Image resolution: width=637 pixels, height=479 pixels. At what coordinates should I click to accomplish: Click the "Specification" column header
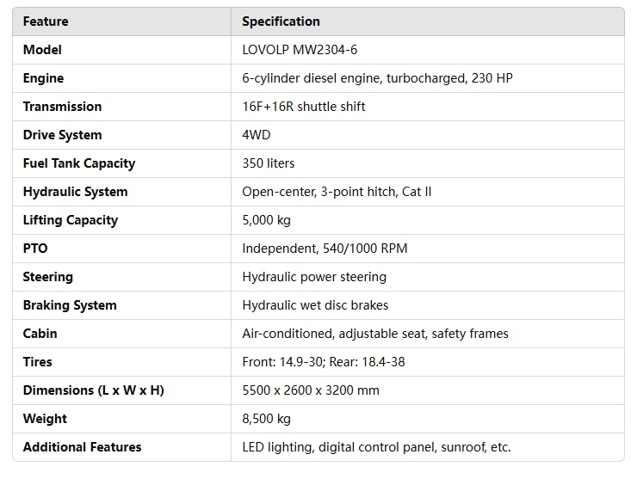pyautogui.click(x=281, y=21)
